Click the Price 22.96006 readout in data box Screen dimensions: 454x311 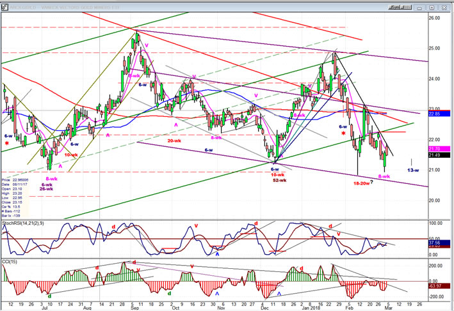[x=15, y=180]
